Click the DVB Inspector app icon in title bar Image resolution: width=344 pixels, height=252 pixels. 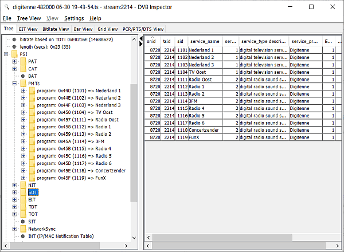pyautogui.click(x=7, y=7)
